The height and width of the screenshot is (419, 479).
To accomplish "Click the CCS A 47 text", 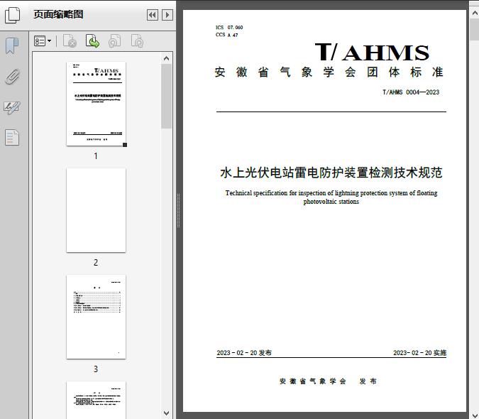I will pos(226,35).
